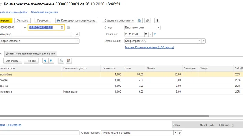This screenshot has width=243, height=137.
Task: Click the horizontal scrollbar under the table
Action: pos(104,116)
